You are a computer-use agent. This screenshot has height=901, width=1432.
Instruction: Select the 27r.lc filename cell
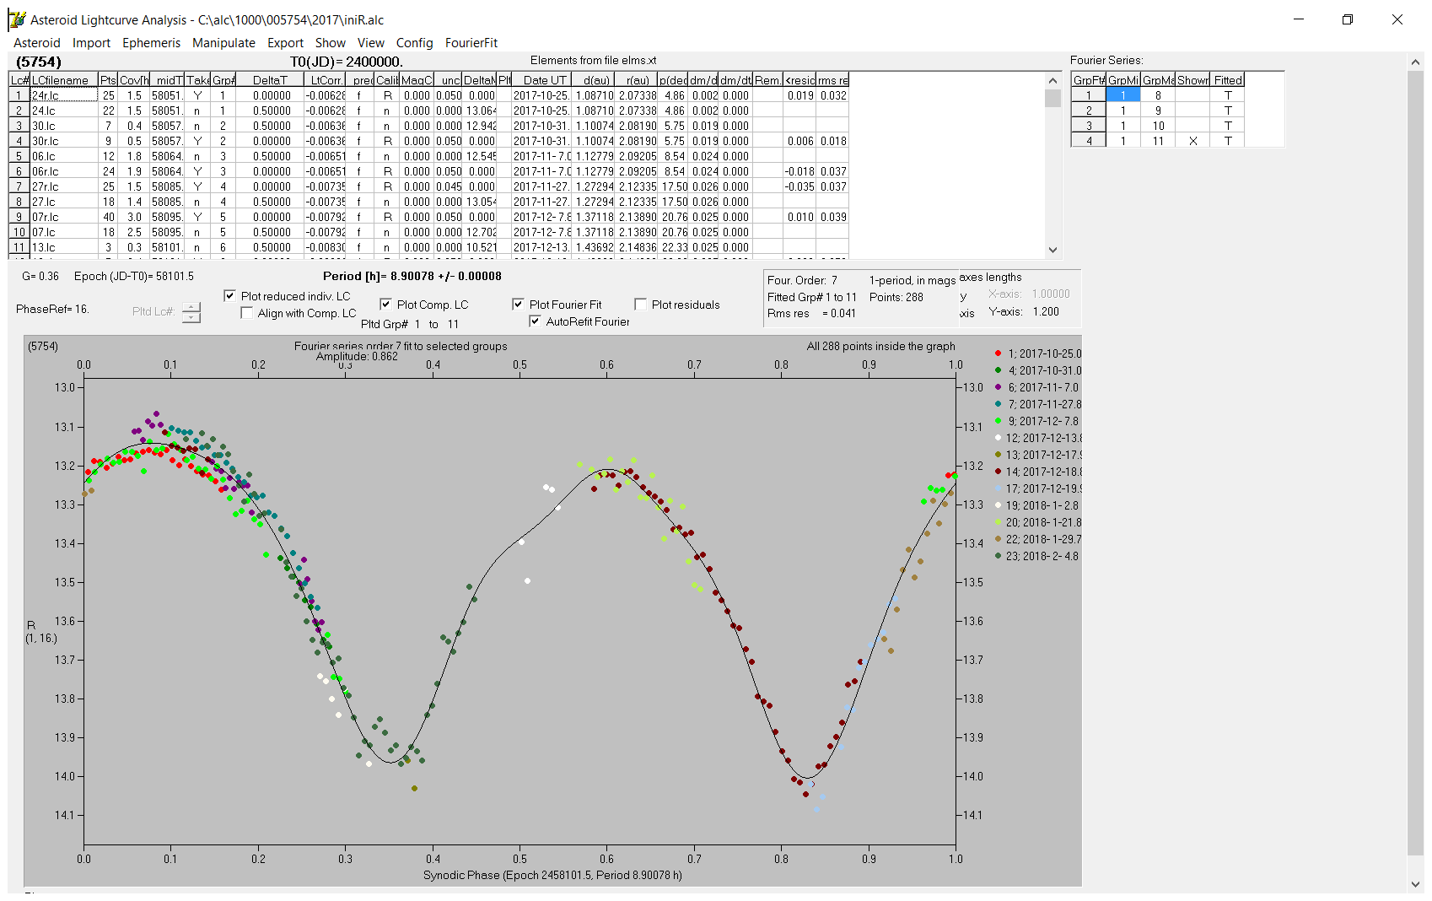tap(64, 186)
